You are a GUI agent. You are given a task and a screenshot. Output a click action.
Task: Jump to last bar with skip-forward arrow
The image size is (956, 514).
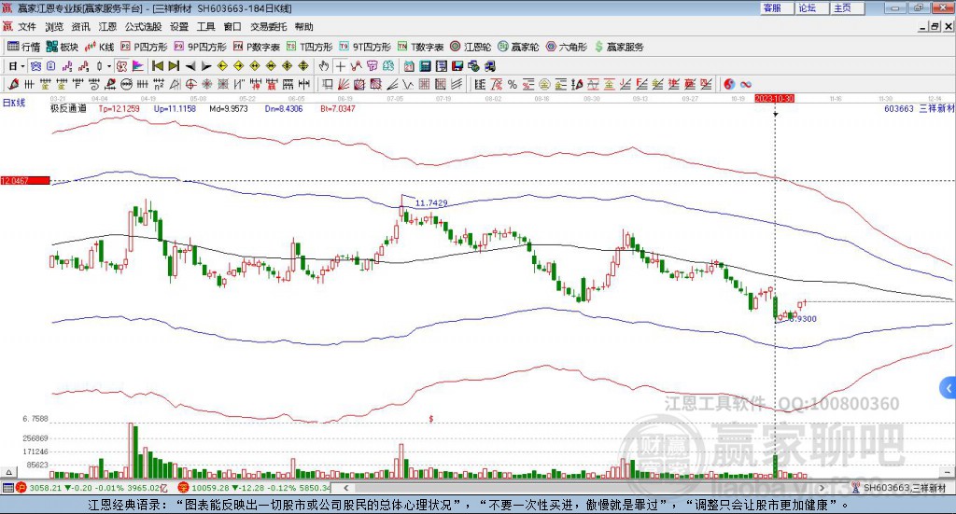[174, 66]
